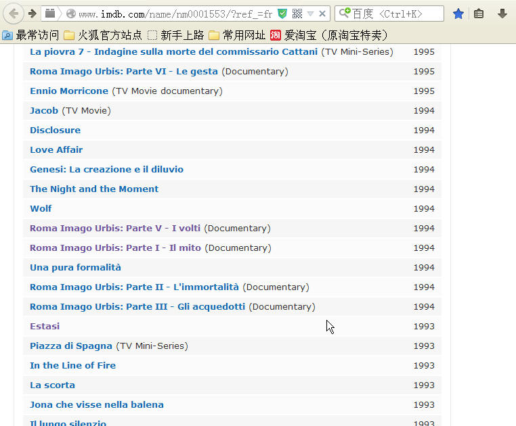Click the imdb.com URL address field
Screen dimensions: 516x426
point(176,14)
